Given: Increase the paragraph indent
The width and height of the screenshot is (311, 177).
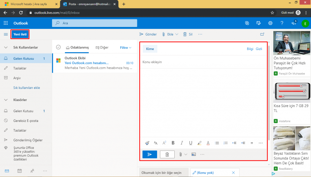Looking at the screenshot, I should [243, 143].
